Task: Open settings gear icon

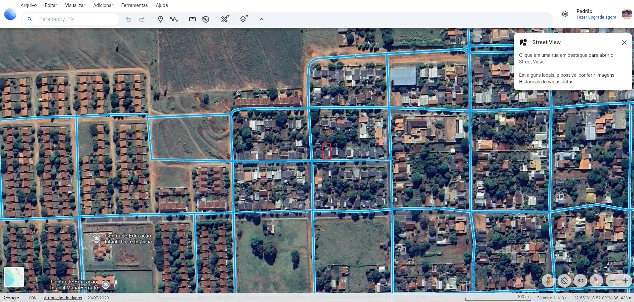Action: (x=564, y=14)
